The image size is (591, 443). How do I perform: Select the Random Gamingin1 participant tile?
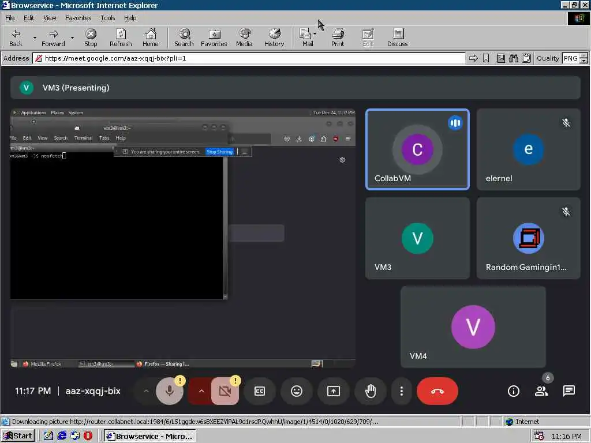click(x=529, y=238)
